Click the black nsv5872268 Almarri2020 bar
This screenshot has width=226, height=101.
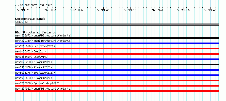(117, 65)
